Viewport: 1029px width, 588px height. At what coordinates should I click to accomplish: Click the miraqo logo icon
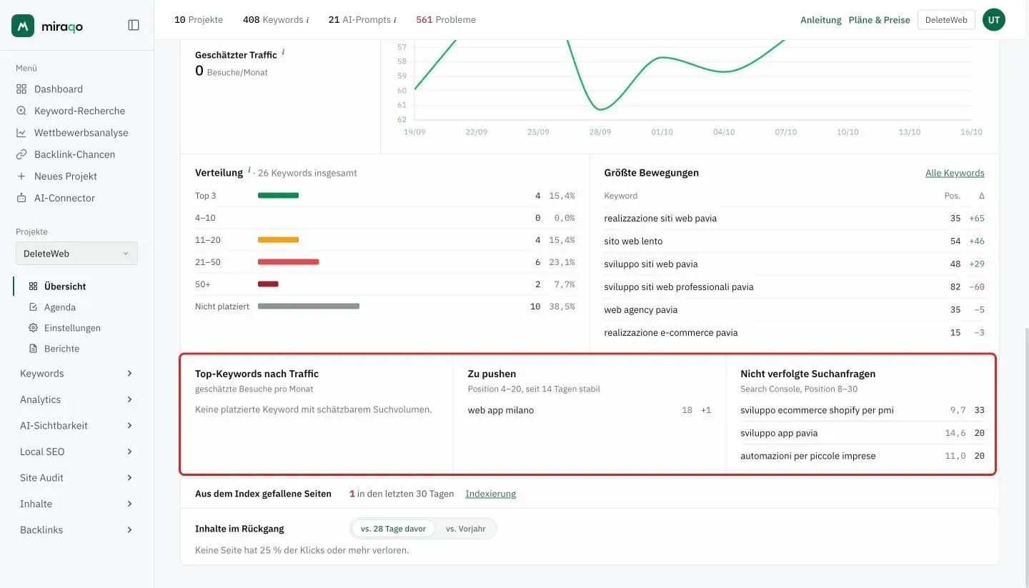pos(23,26)
